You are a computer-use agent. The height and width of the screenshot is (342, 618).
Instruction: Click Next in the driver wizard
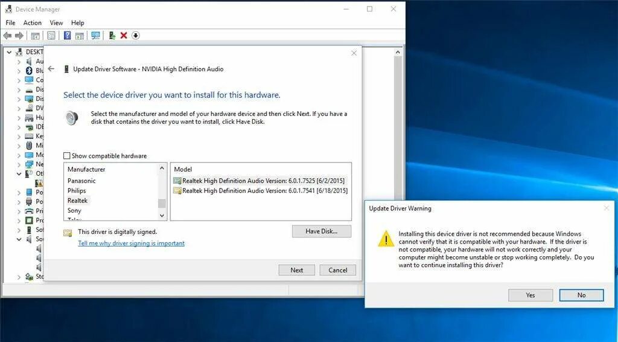tap(297, 270)
